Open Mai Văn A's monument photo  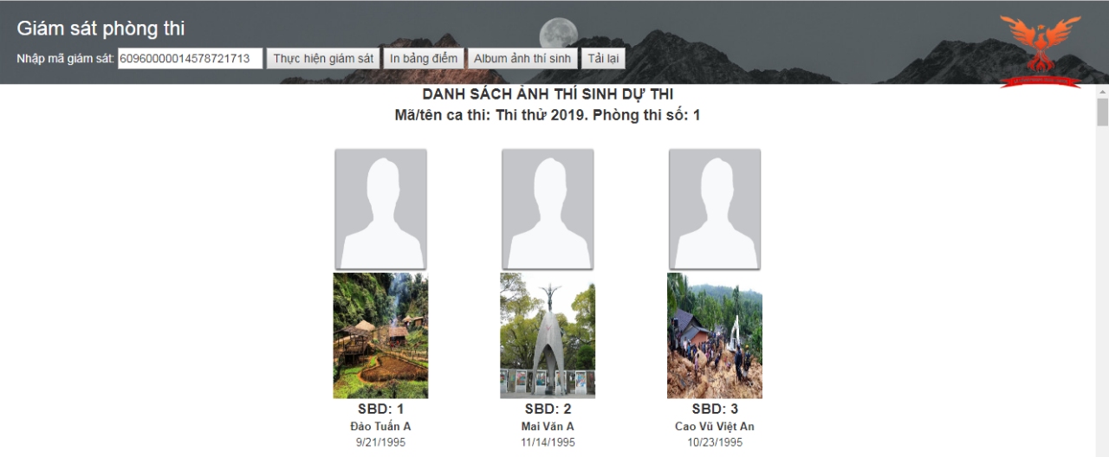[x=548, y=336]
